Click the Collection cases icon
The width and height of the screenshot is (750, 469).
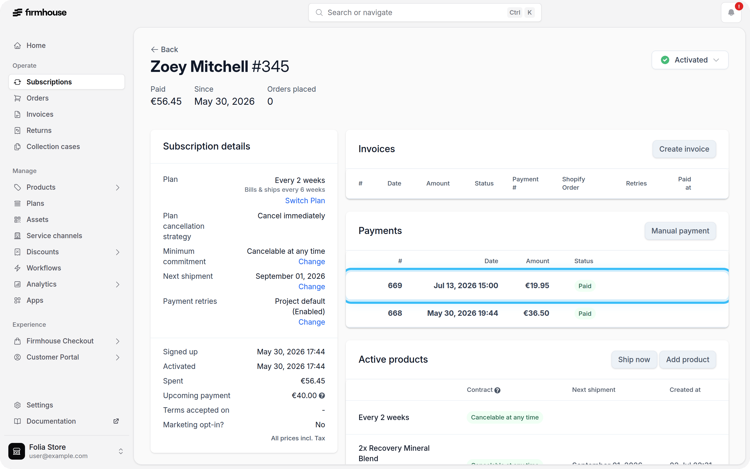[17, 146]
